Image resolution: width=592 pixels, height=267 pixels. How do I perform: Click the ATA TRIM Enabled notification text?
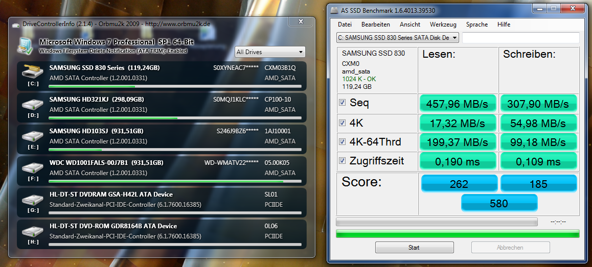113,51
